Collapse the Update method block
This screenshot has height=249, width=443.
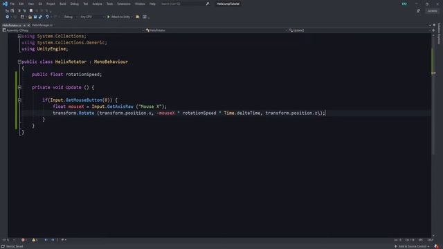tap(19, 88)
